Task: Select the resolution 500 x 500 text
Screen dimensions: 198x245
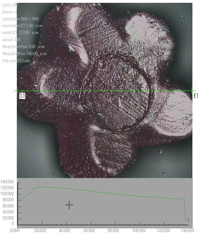Action: click(20, 19)
